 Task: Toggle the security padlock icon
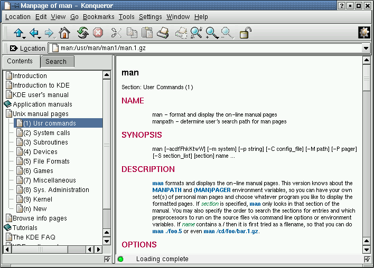[x=245, y=33]
